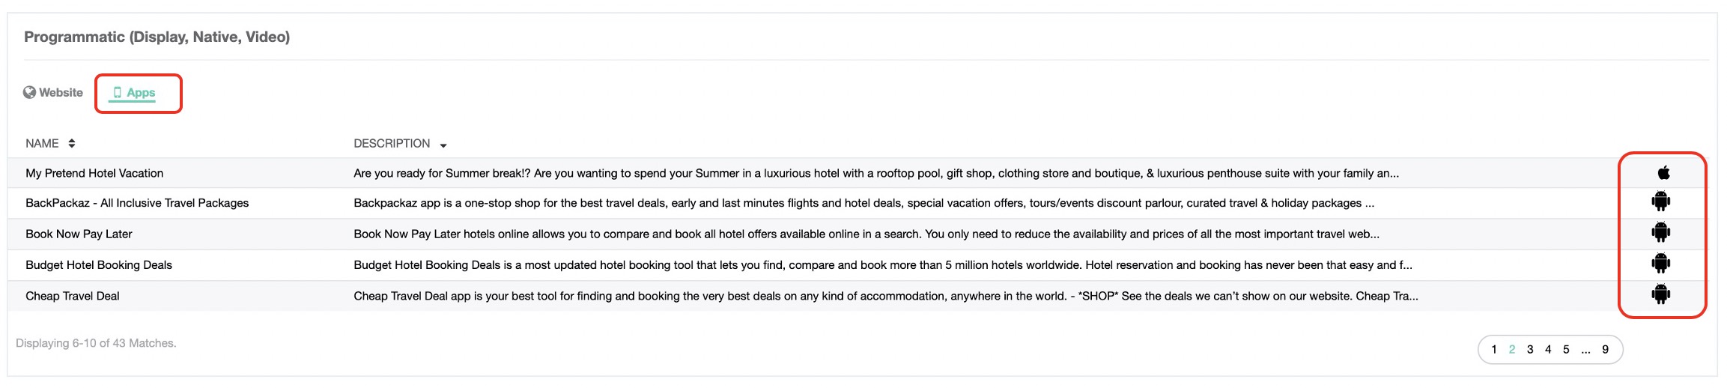Click Android icon for Cheap Travel Deal

coord(1661,294)
